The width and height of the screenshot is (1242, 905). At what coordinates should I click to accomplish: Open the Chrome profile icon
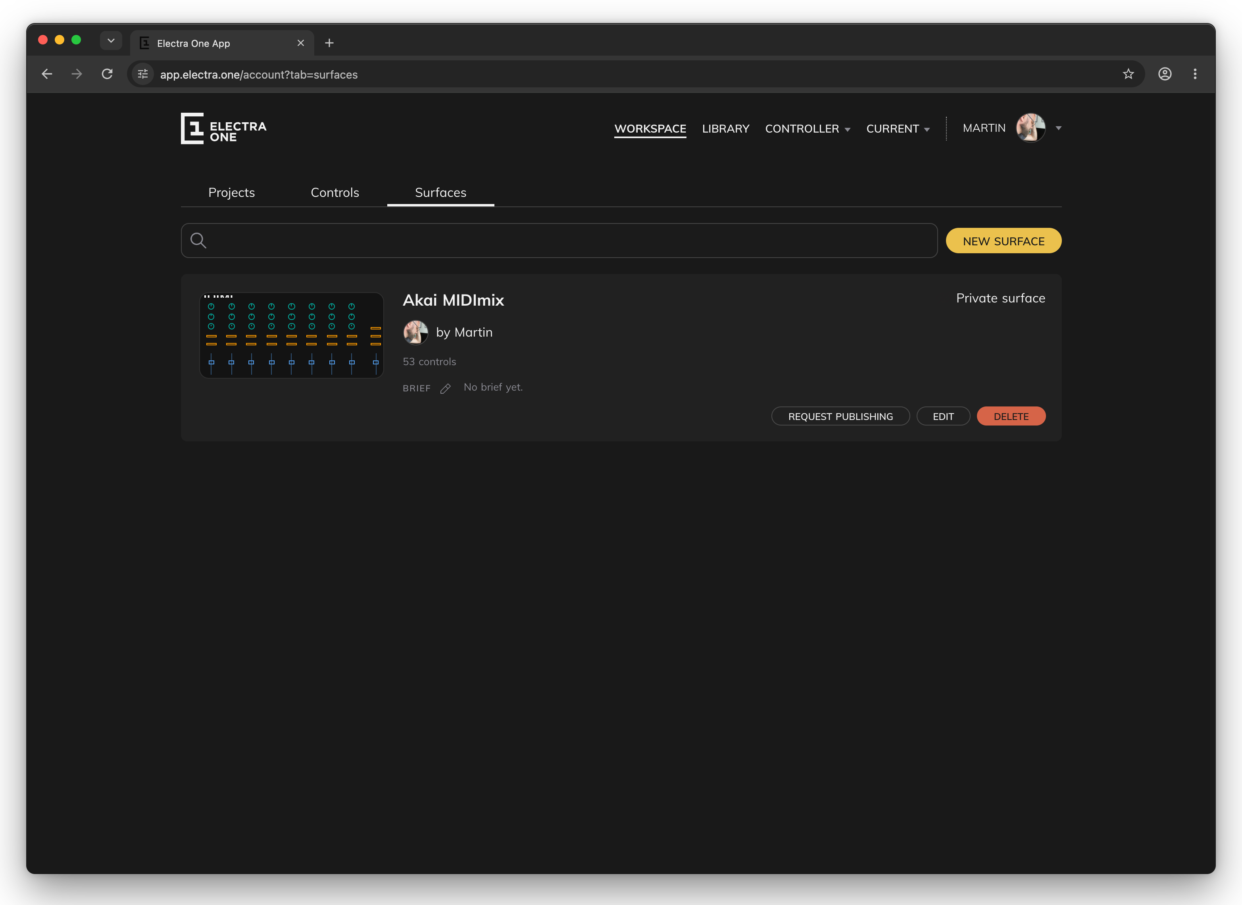pyautogui.click(x=1165, y=74)
